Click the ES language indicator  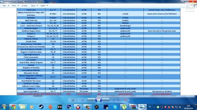[x=150, y=107]
